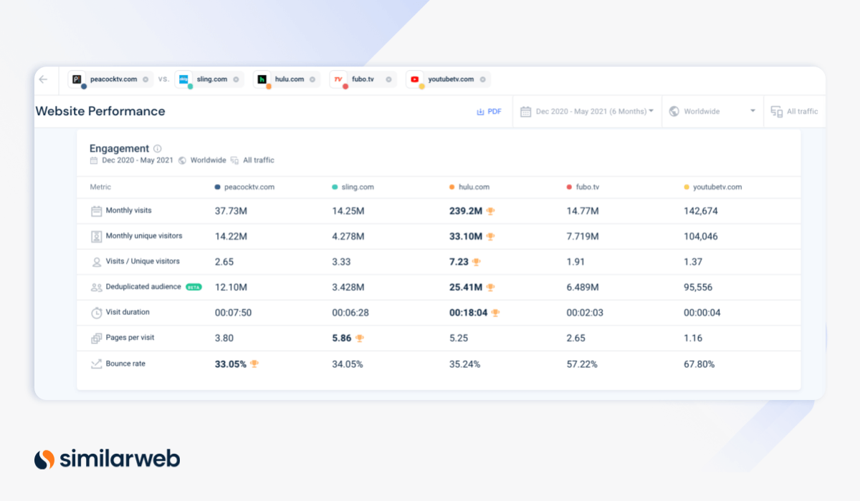Image resolution: width=860 pixels, height=501 pixels.
Task: Open the Dec 2020 - May 2021 date range dropdown
Action: [x=587, y=112]
